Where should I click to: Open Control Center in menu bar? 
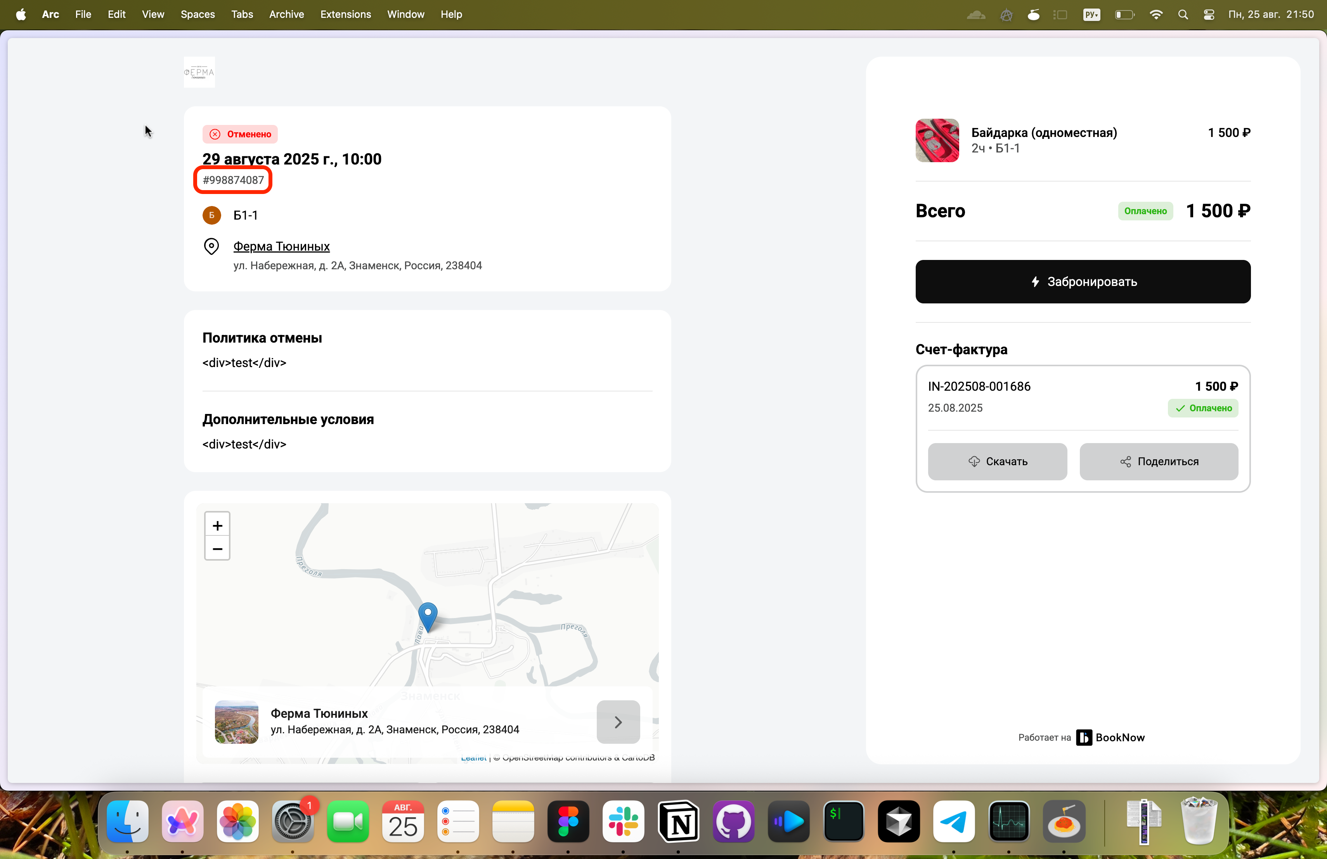point(1209,14)
